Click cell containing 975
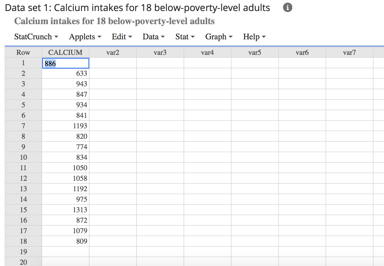This screenshot has height=266, width=384. [x=65, y=199]
